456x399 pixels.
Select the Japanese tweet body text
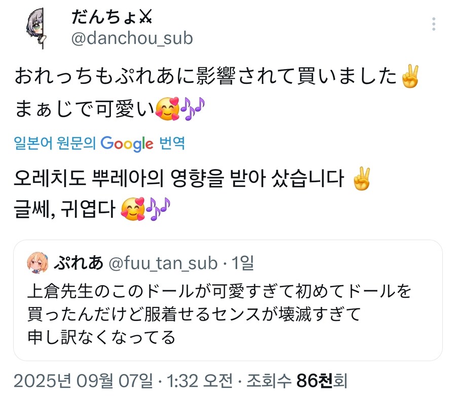tap(203, 76)
